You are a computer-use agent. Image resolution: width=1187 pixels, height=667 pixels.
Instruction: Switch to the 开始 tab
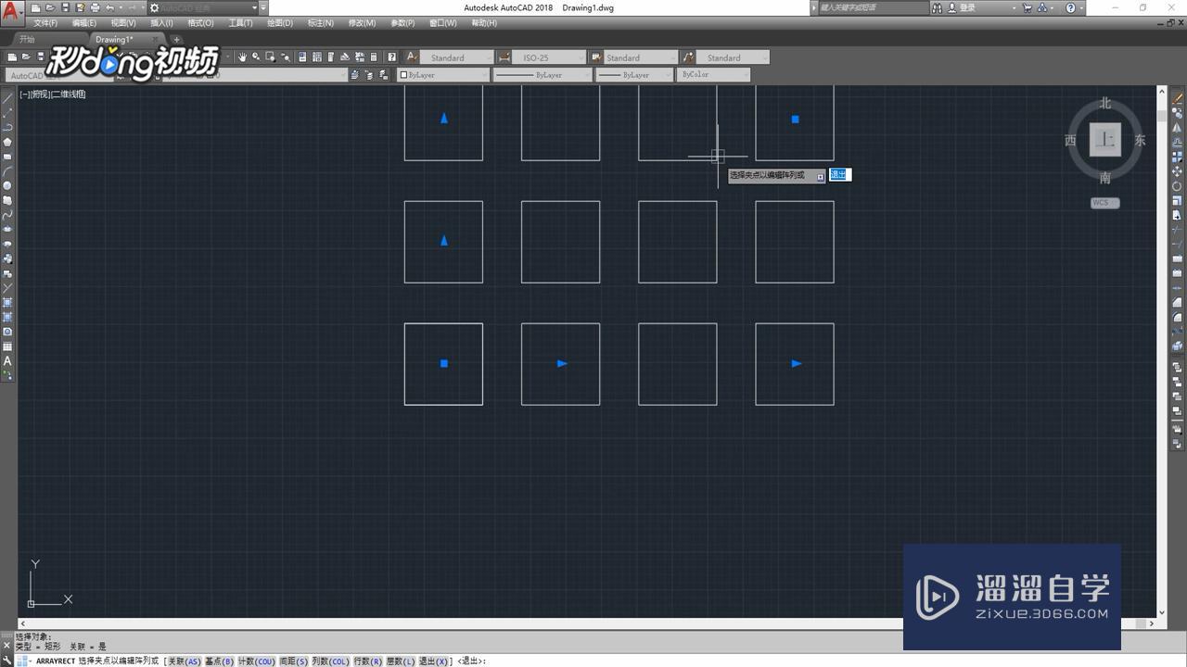pos(27,40)
